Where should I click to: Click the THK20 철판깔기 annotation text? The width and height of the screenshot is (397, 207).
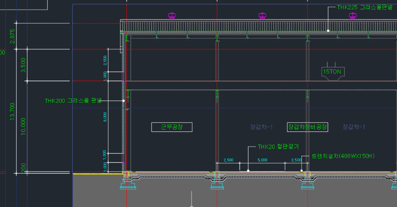[x=278, y=147]
